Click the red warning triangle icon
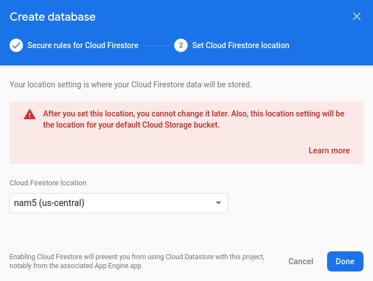The width and height of the screenshot is (373, 281). (29, 114)
